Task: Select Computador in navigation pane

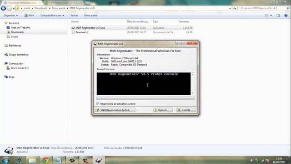Action: [16, 64]
